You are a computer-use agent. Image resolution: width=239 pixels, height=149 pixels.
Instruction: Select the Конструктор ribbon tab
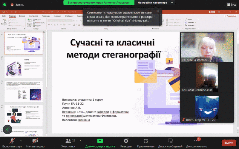click(33, 16)
